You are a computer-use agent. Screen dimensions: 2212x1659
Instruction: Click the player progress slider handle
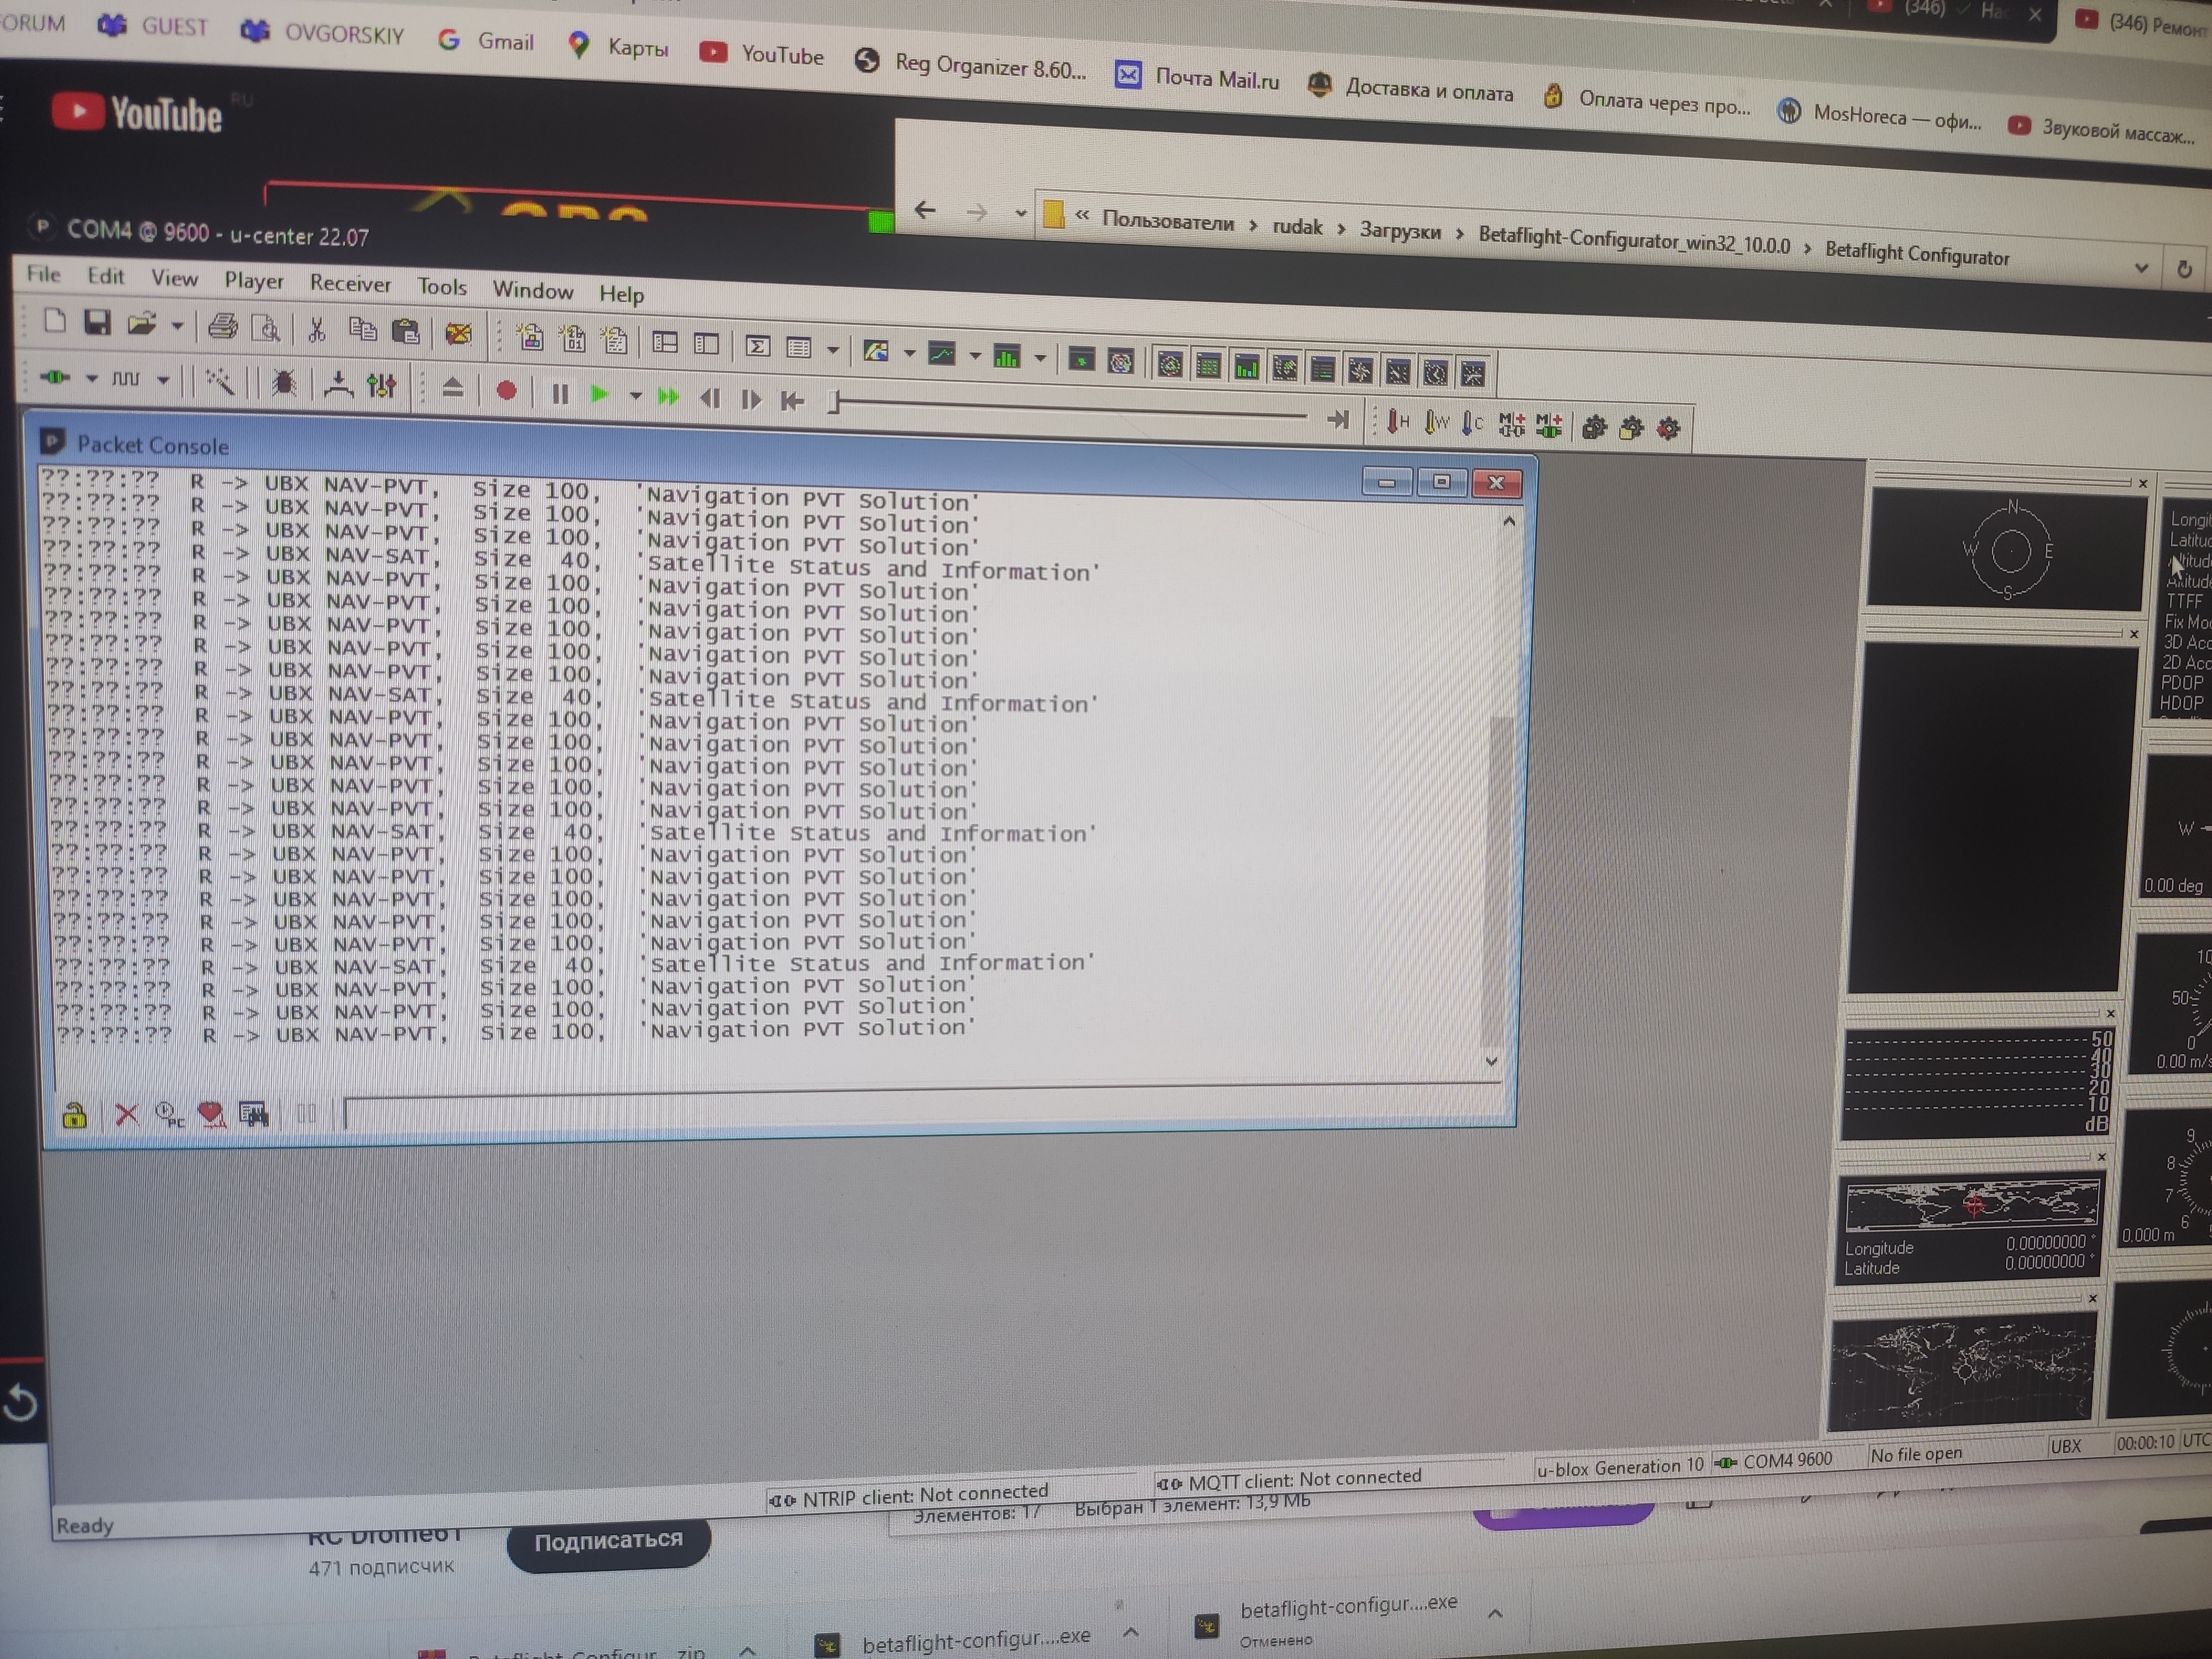click(834, 402)
